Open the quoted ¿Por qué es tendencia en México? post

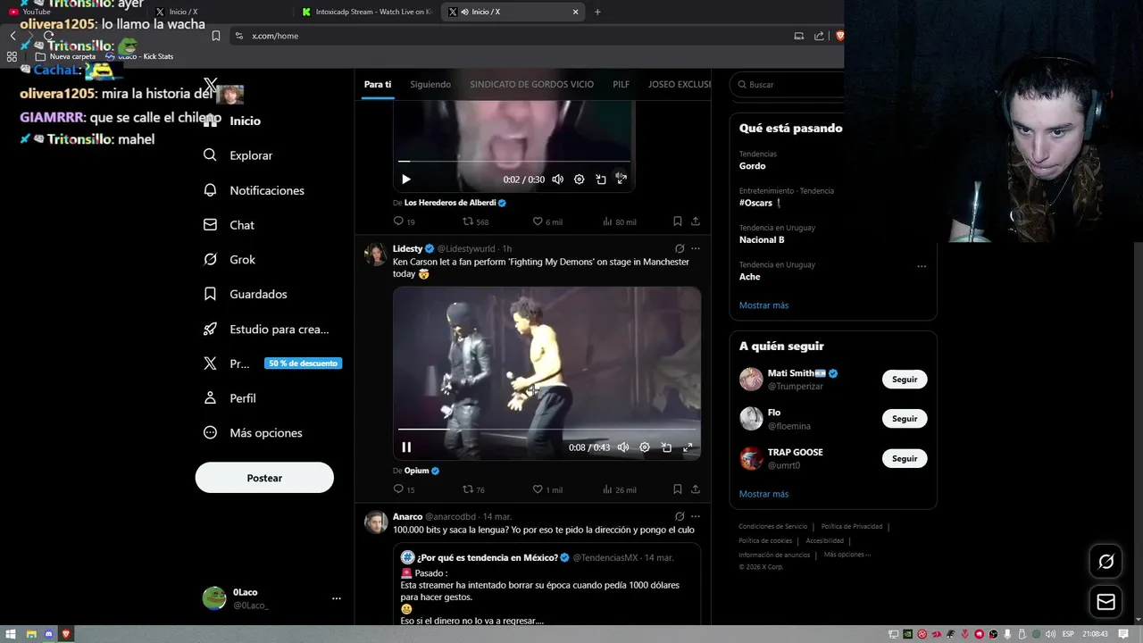pyautogui.click(x=546, y=585)
